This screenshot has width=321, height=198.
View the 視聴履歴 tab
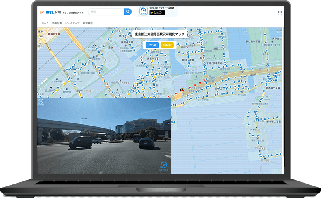88,23
